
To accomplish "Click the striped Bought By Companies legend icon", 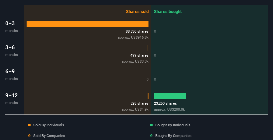I will [151, 136].
